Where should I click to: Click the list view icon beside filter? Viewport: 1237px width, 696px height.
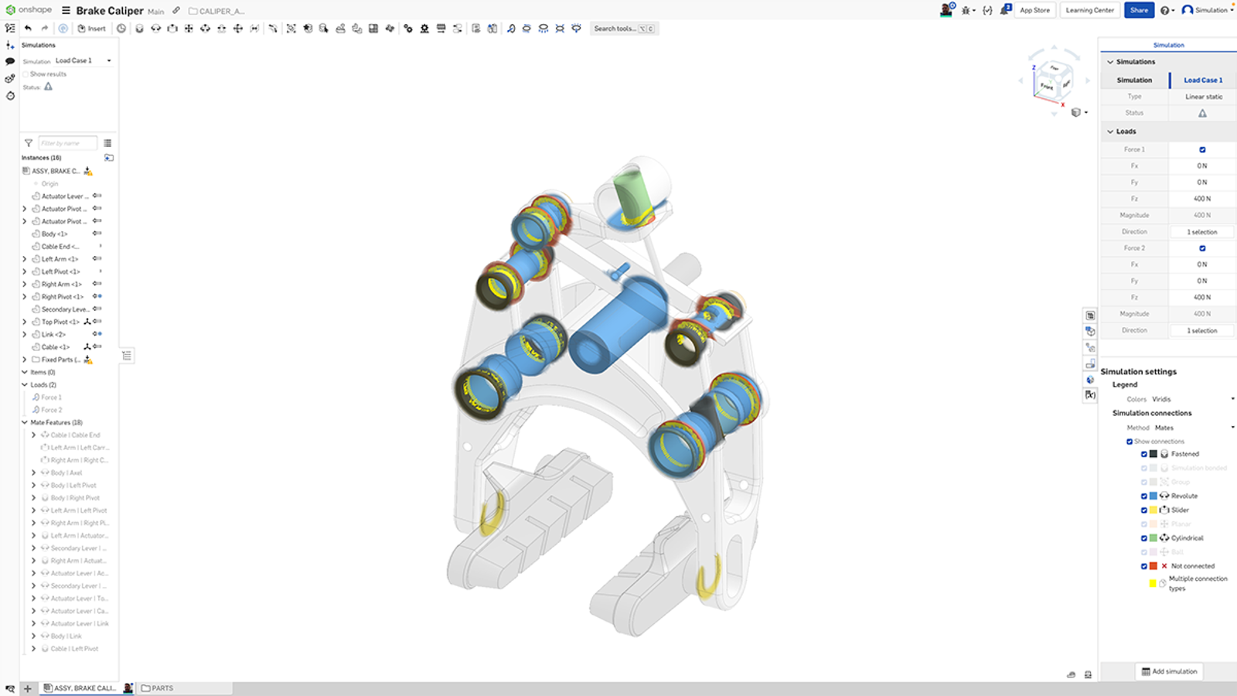[x=107, y=143]
